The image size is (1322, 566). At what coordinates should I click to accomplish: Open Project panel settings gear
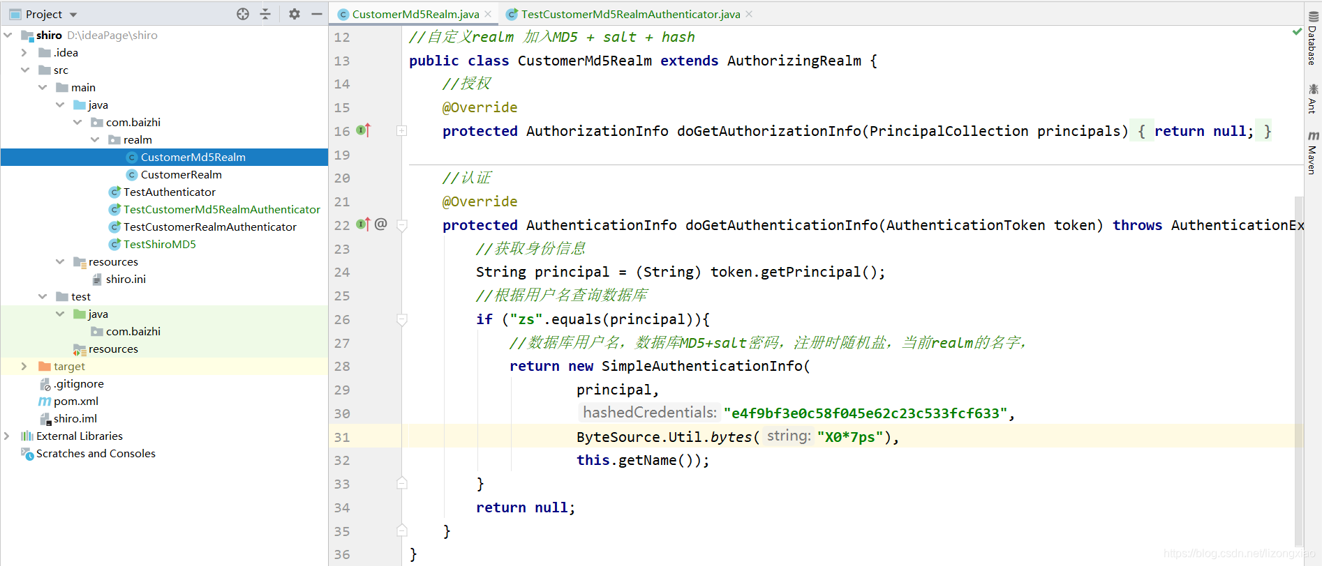[x=295, y=14]
